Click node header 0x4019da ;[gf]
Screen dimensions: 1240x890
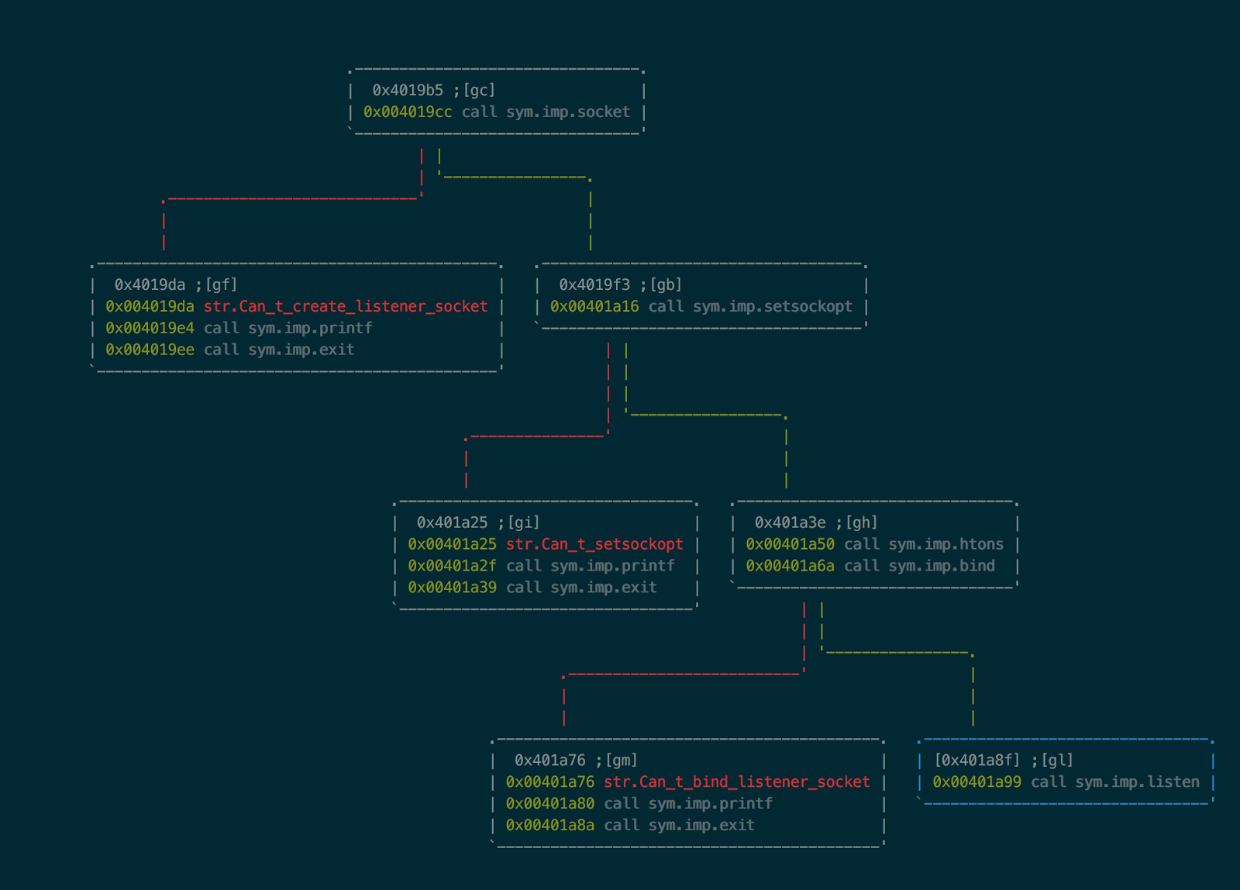click(176, 285)
